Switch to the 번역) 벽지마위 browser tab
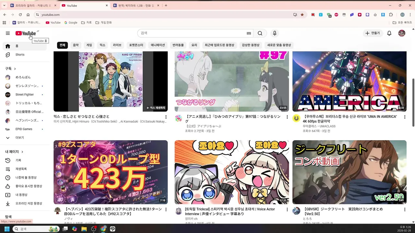 click(136, 6)
